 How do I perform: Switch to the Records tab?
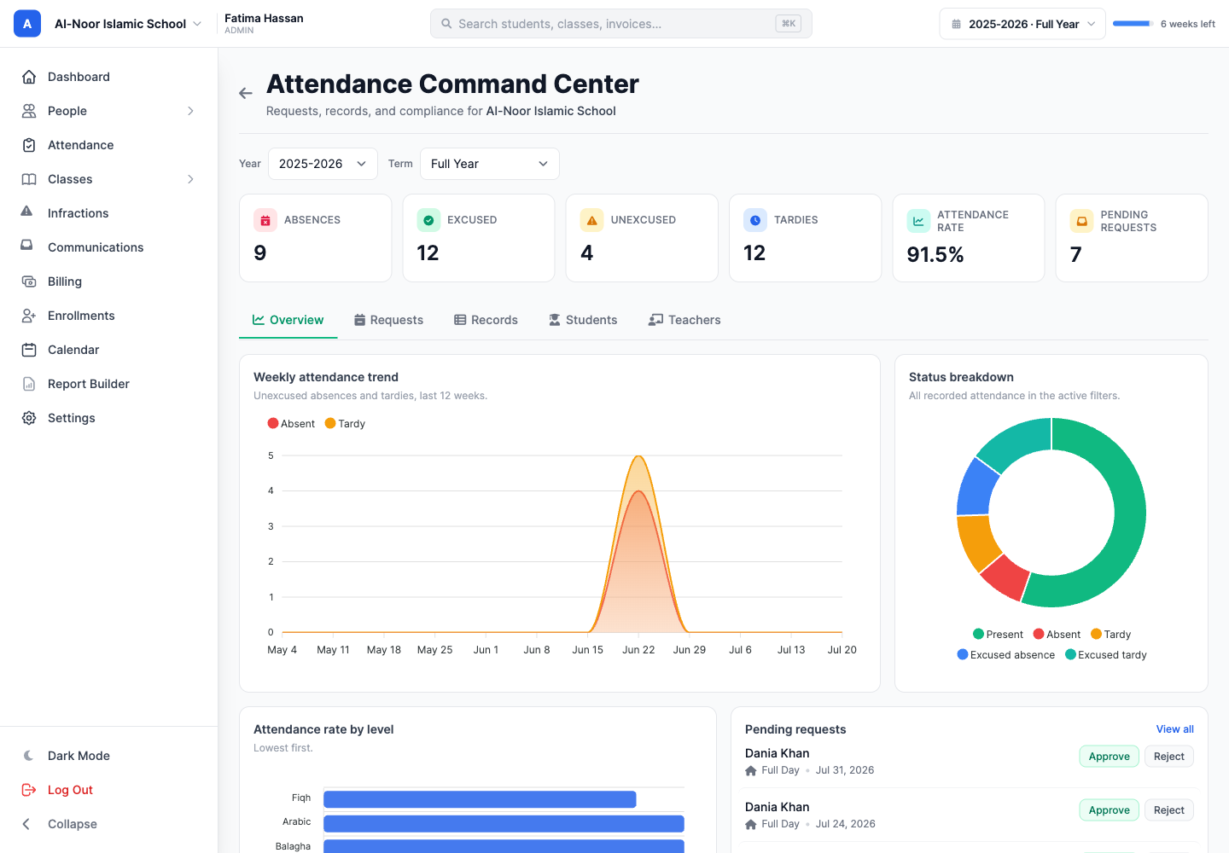486,320
